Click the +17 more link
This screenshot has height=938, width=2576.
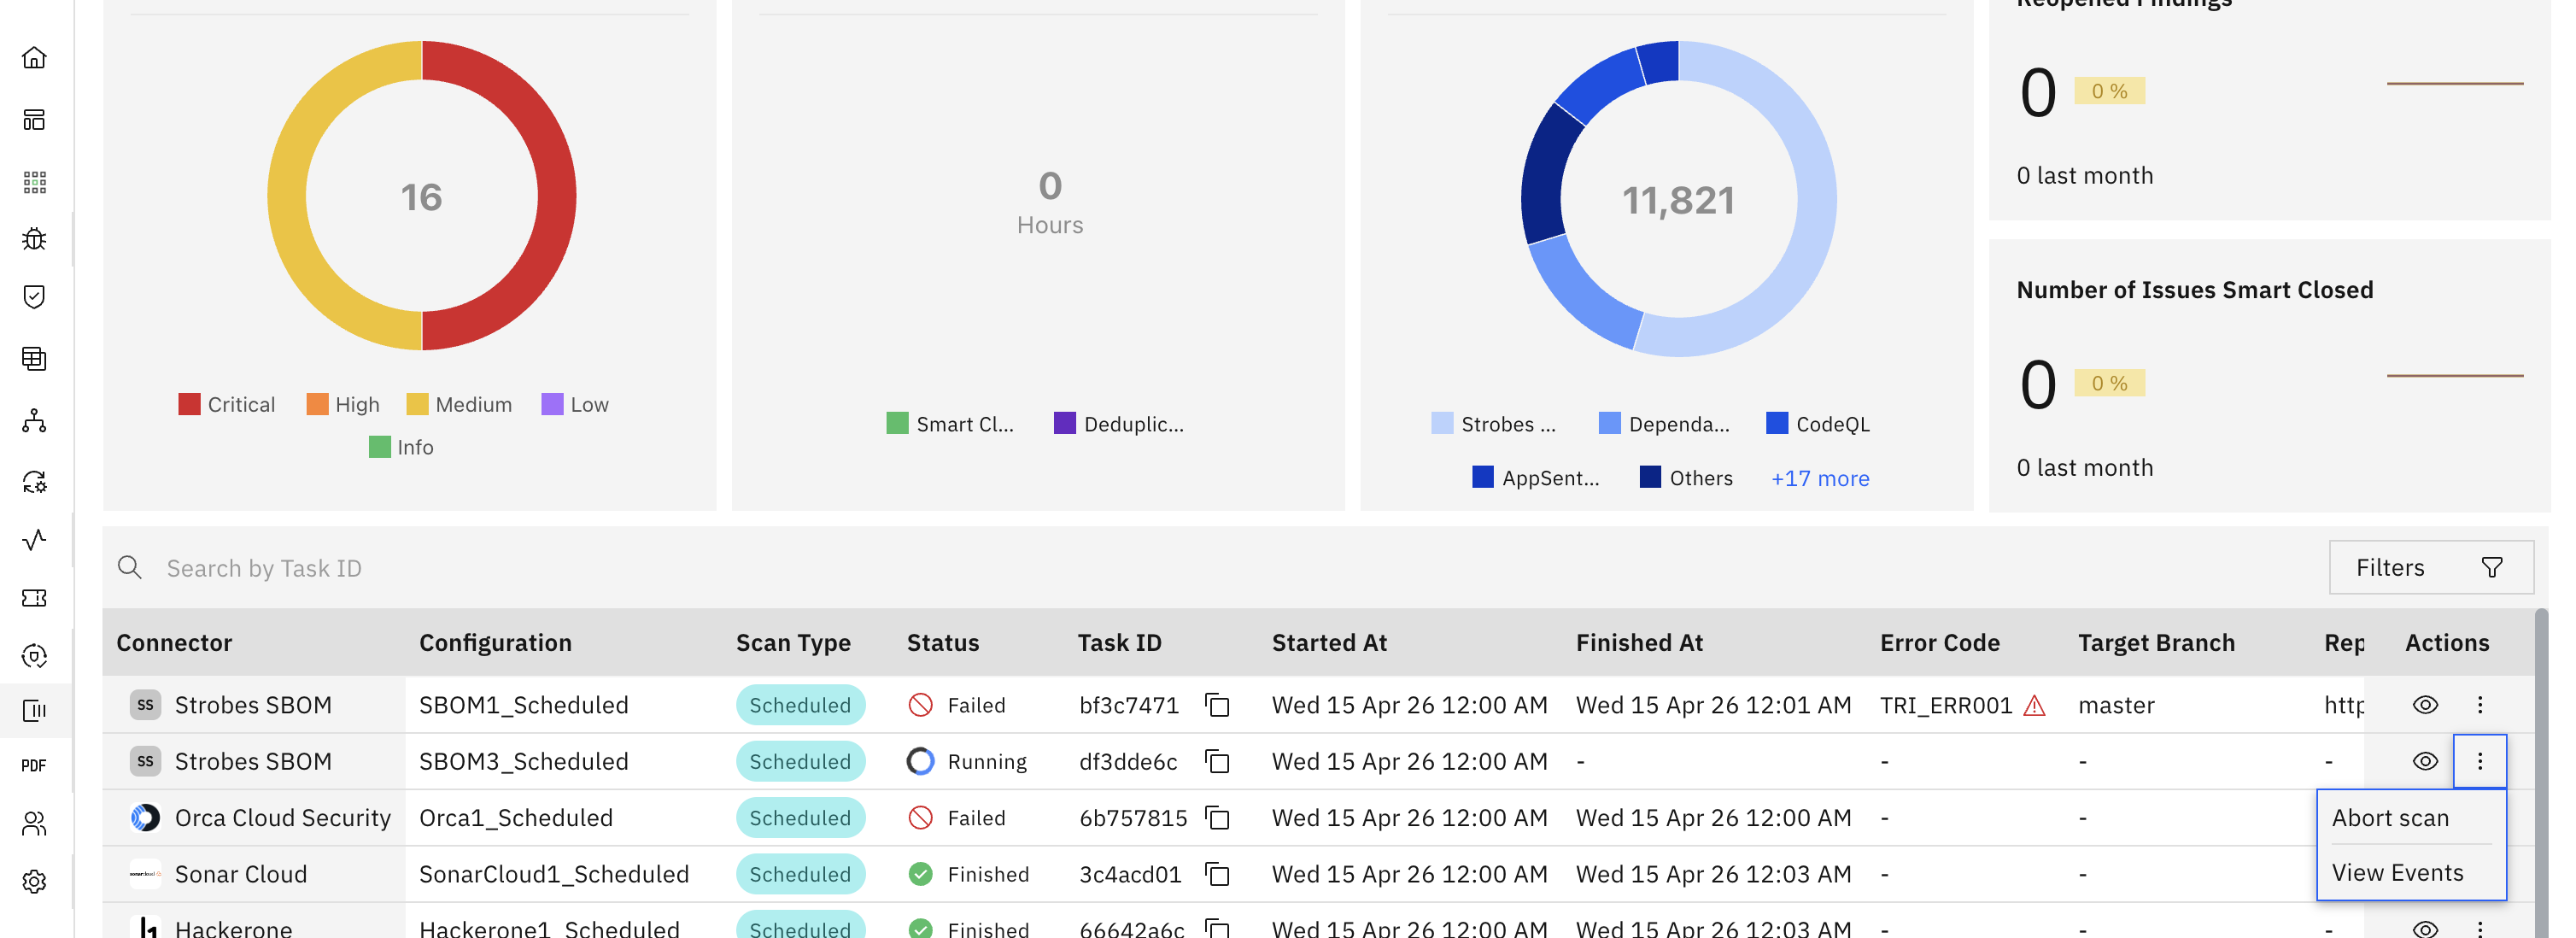tap(1819, 479)
